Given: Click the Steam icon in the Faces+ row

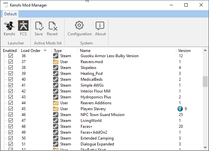Looking at the screenshot, I should [56, 126].
